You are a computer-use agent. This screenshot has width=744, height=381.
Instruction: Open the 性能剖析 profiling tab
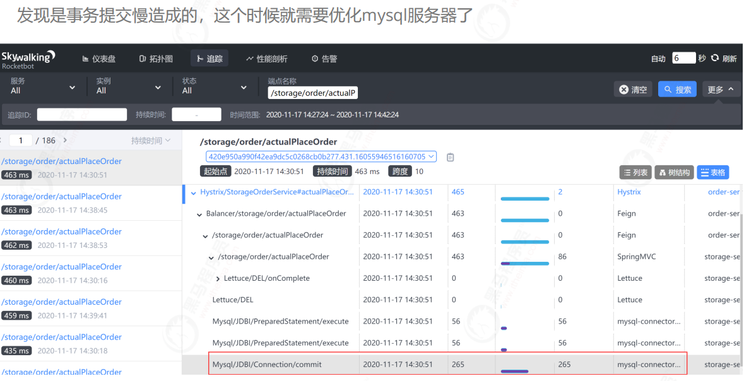[267, 59]
